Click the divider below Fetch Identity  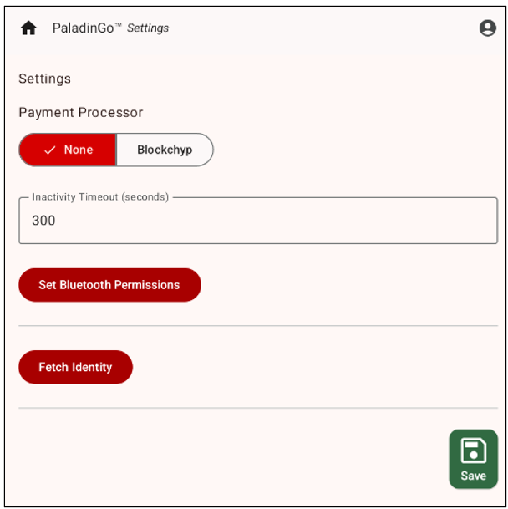click(x=257, y=408)
